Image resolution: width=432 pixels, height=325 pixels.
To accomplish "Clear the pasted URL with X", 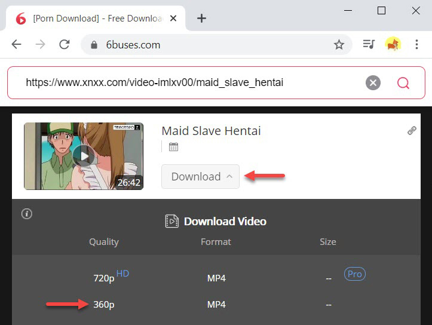I will 373,82.
